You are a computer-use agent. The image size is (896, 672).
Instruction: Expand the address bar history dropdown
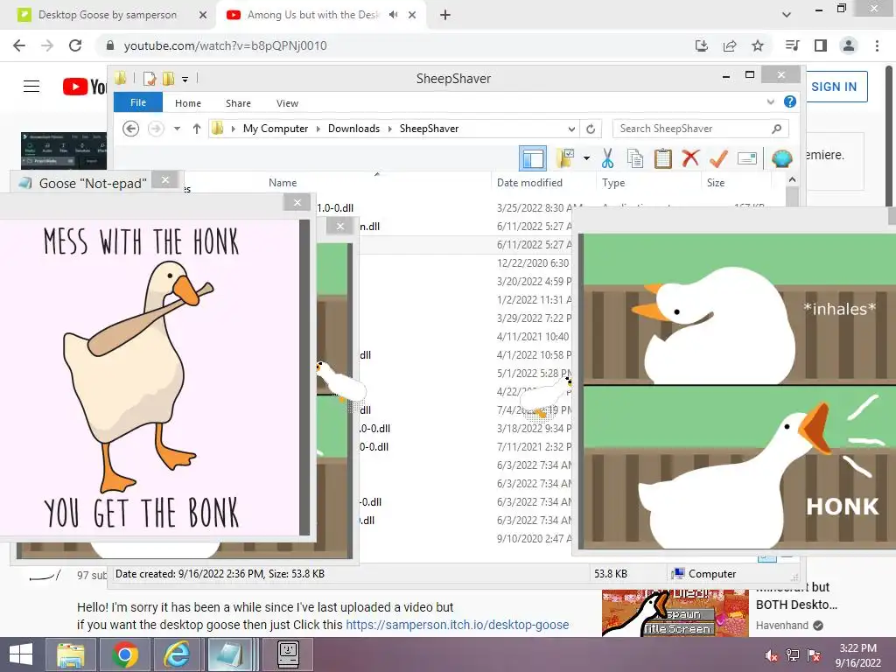[571, 129]
